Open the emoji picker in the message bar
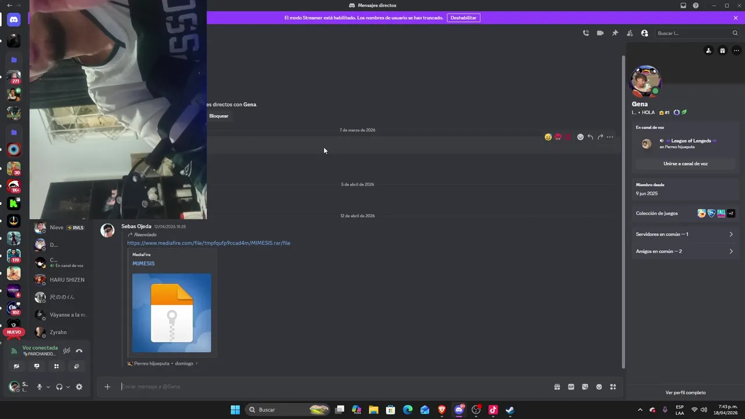 click(599, 386)
